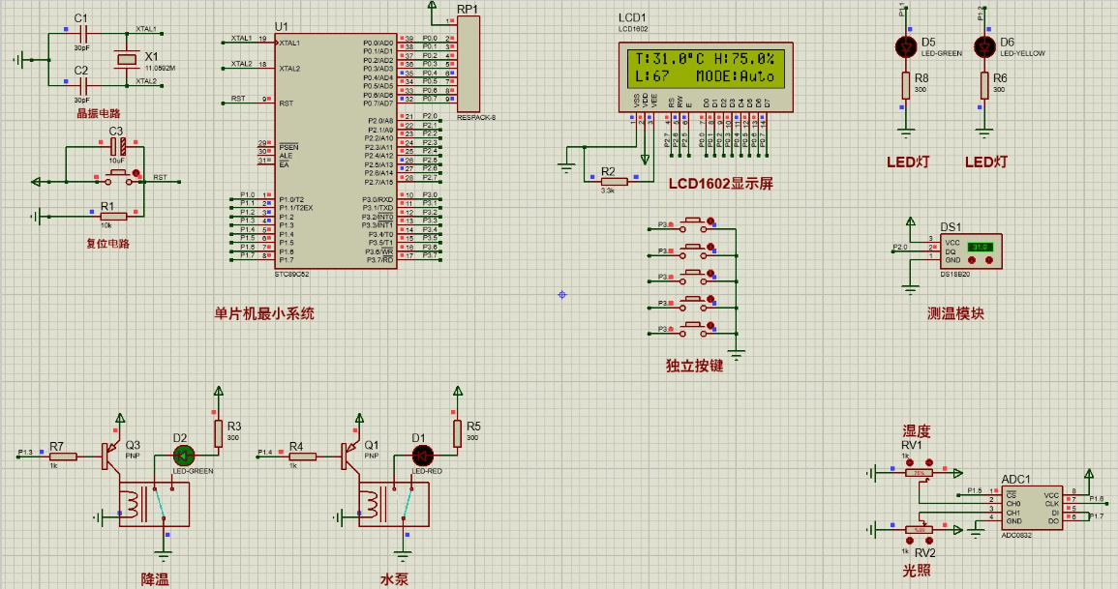This screenshot has width=1118, height=589.
Task: Click the water pump relay below Q1
Action: coord(392,504)
